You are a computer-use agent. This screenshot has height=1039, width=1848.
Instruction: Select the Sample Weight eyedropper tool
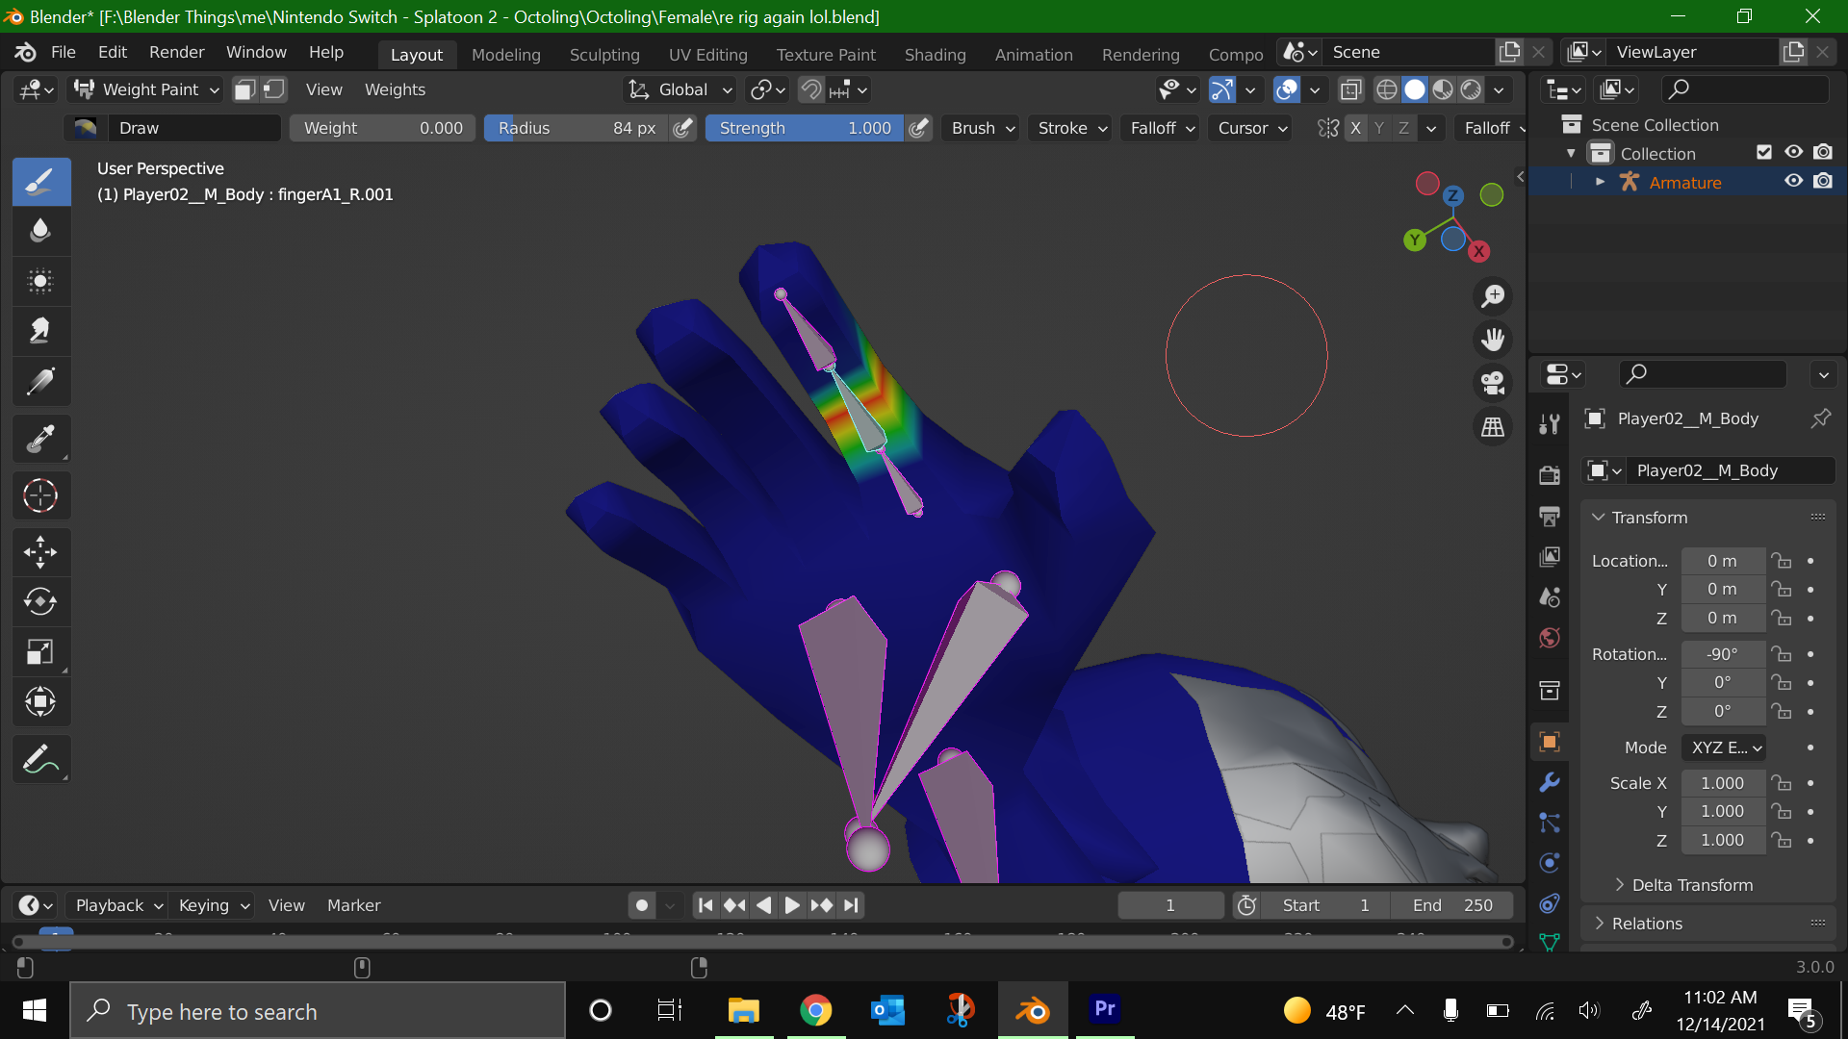click(x=40, y=439)
